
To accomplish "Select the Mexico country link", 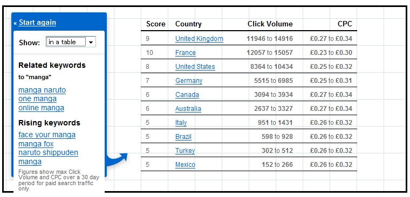I will (x=185, y=165).
